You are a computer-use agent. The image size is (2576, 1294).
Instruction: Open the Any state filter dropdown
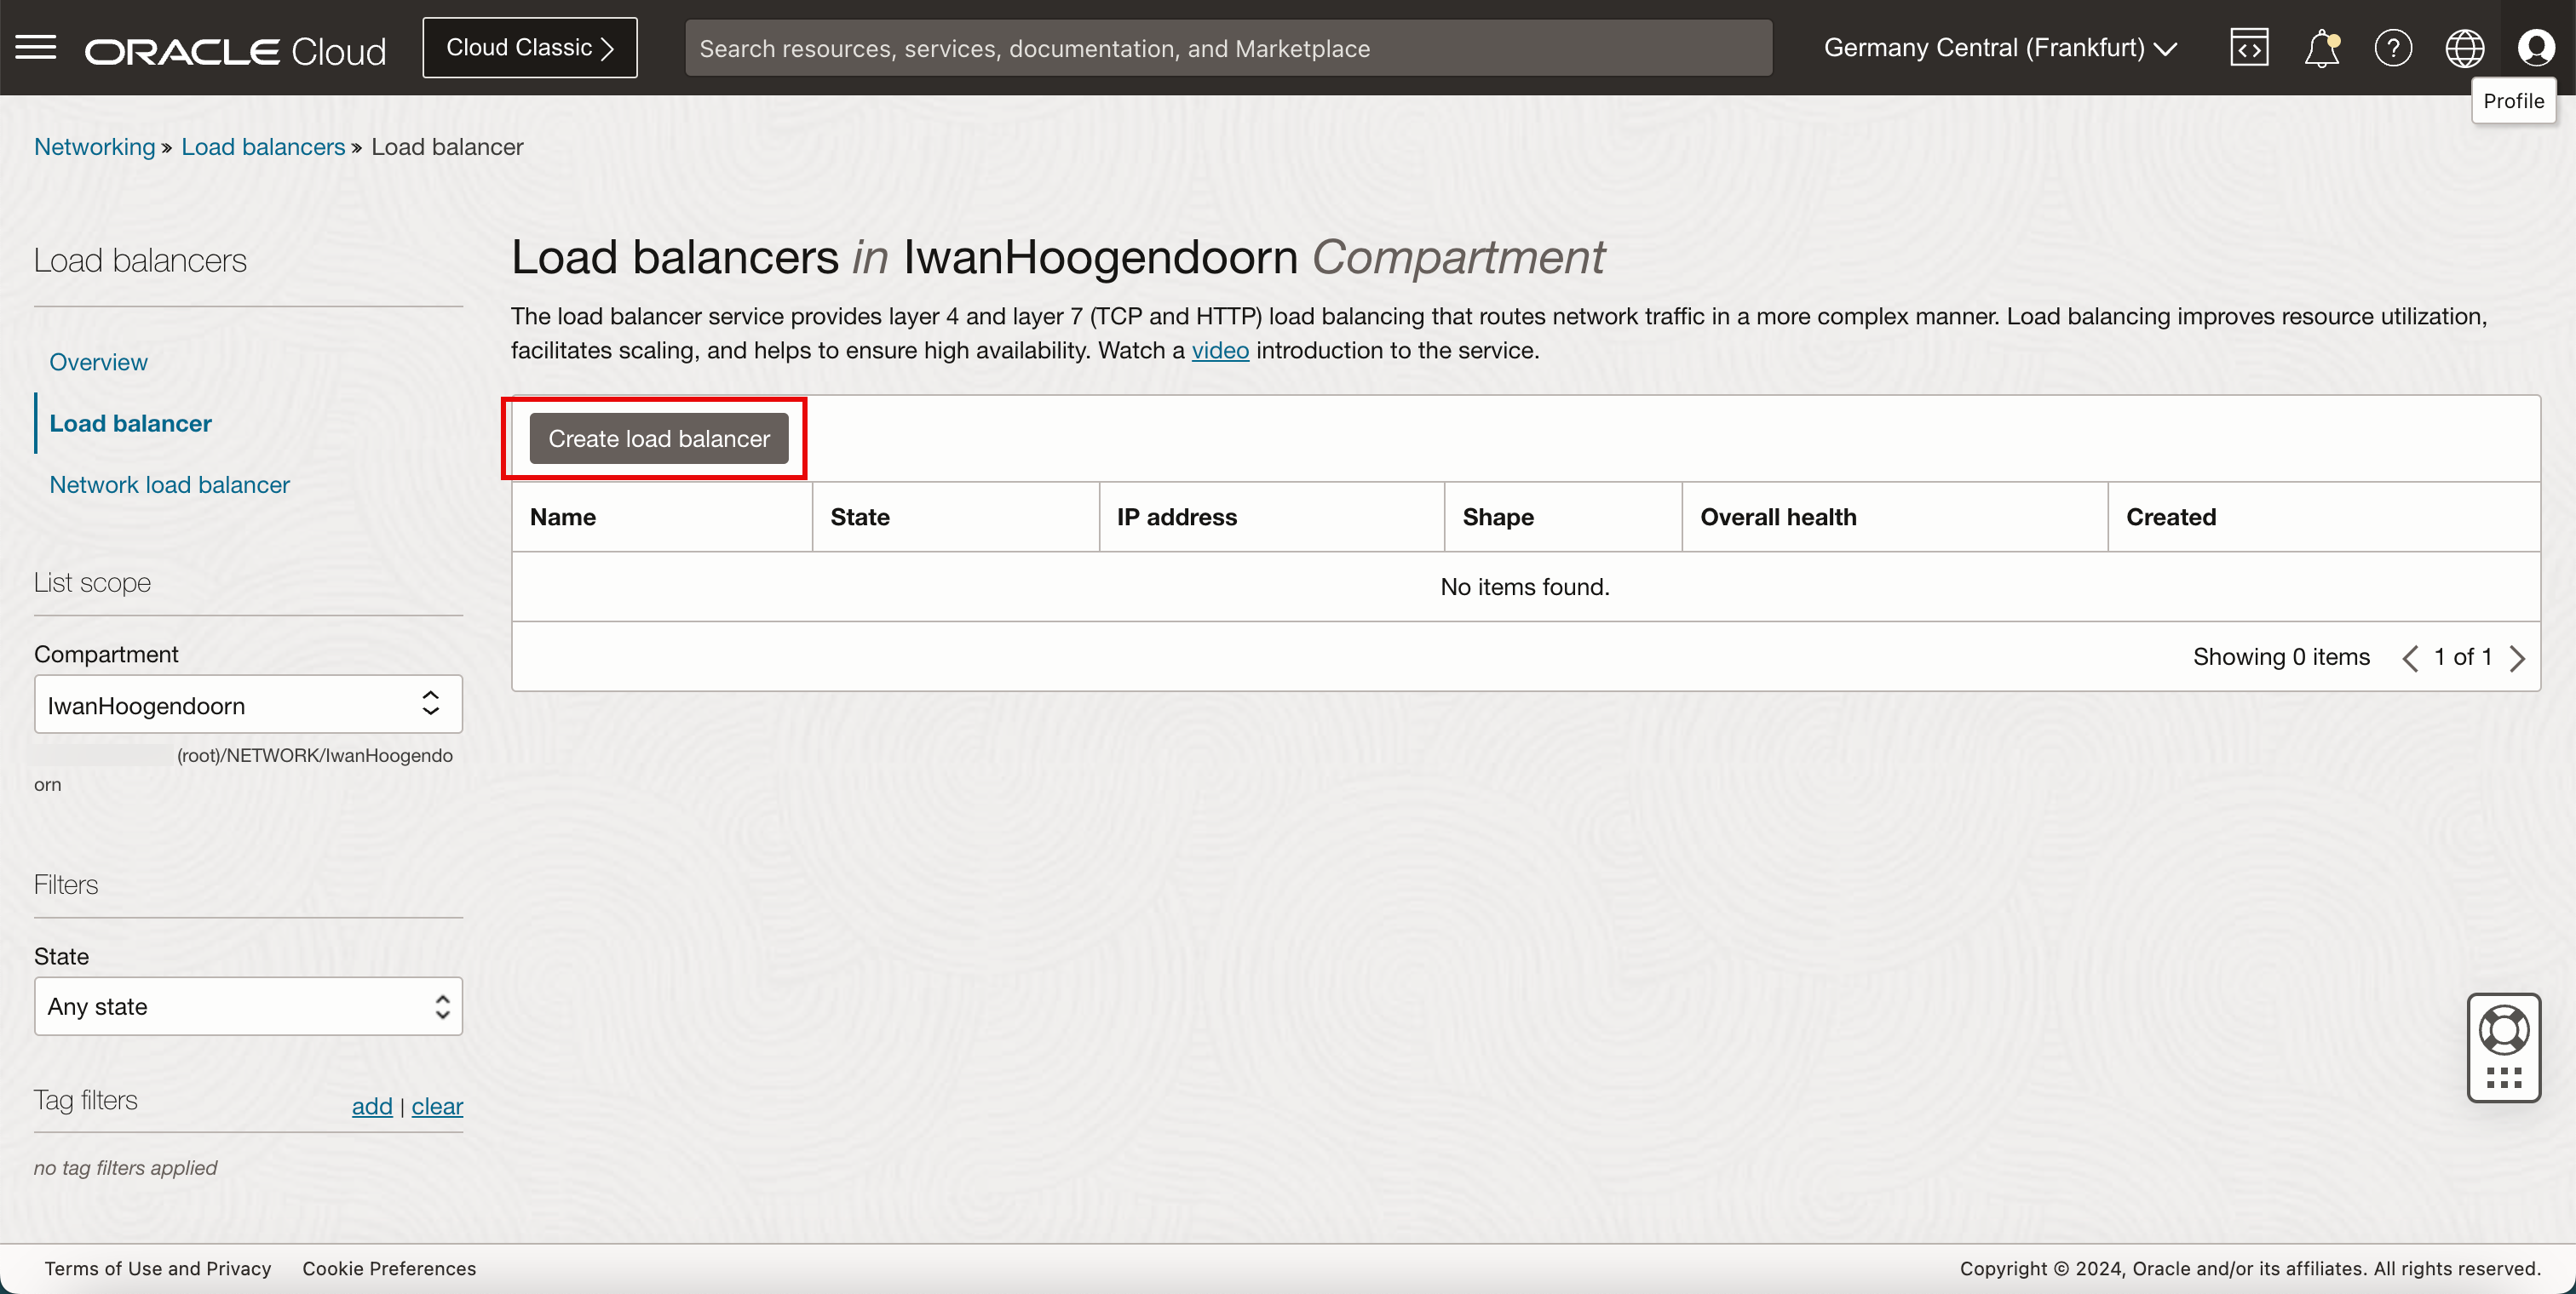tap(248, 1006)
